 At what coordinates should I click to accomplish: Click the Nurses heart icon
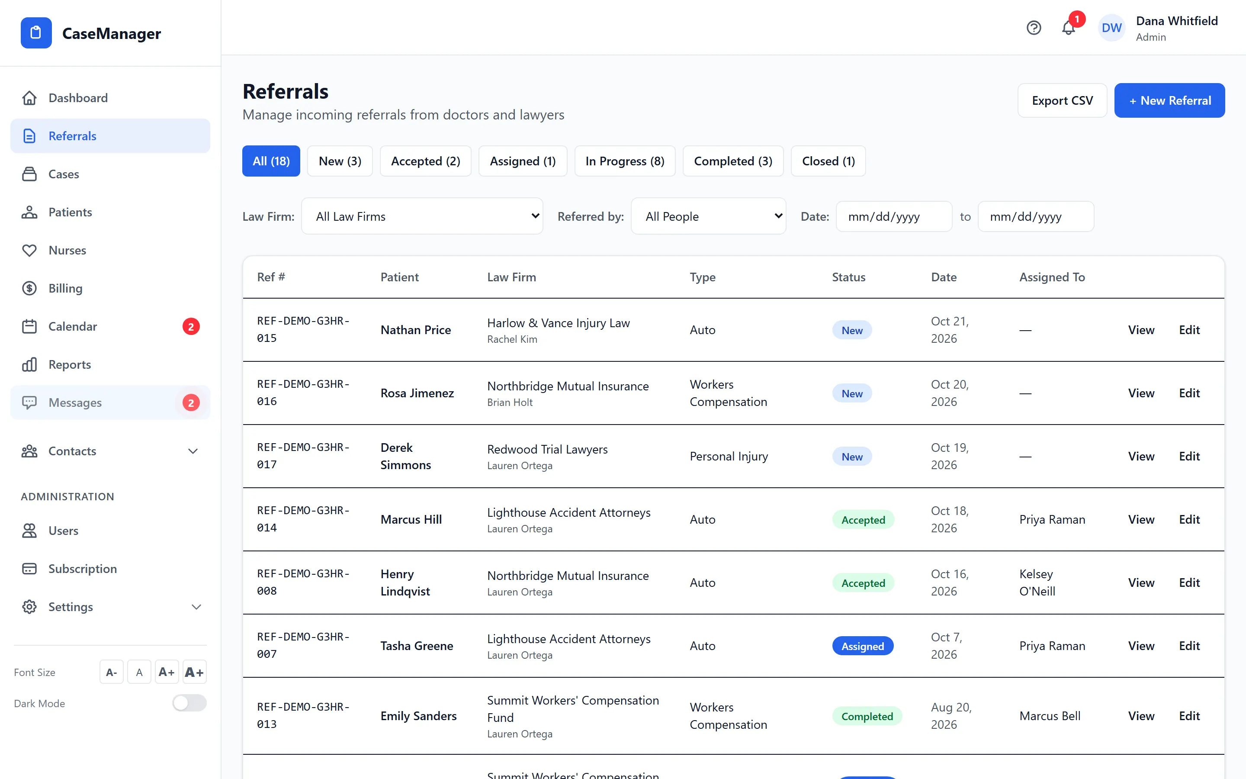(x=29, y=251)
